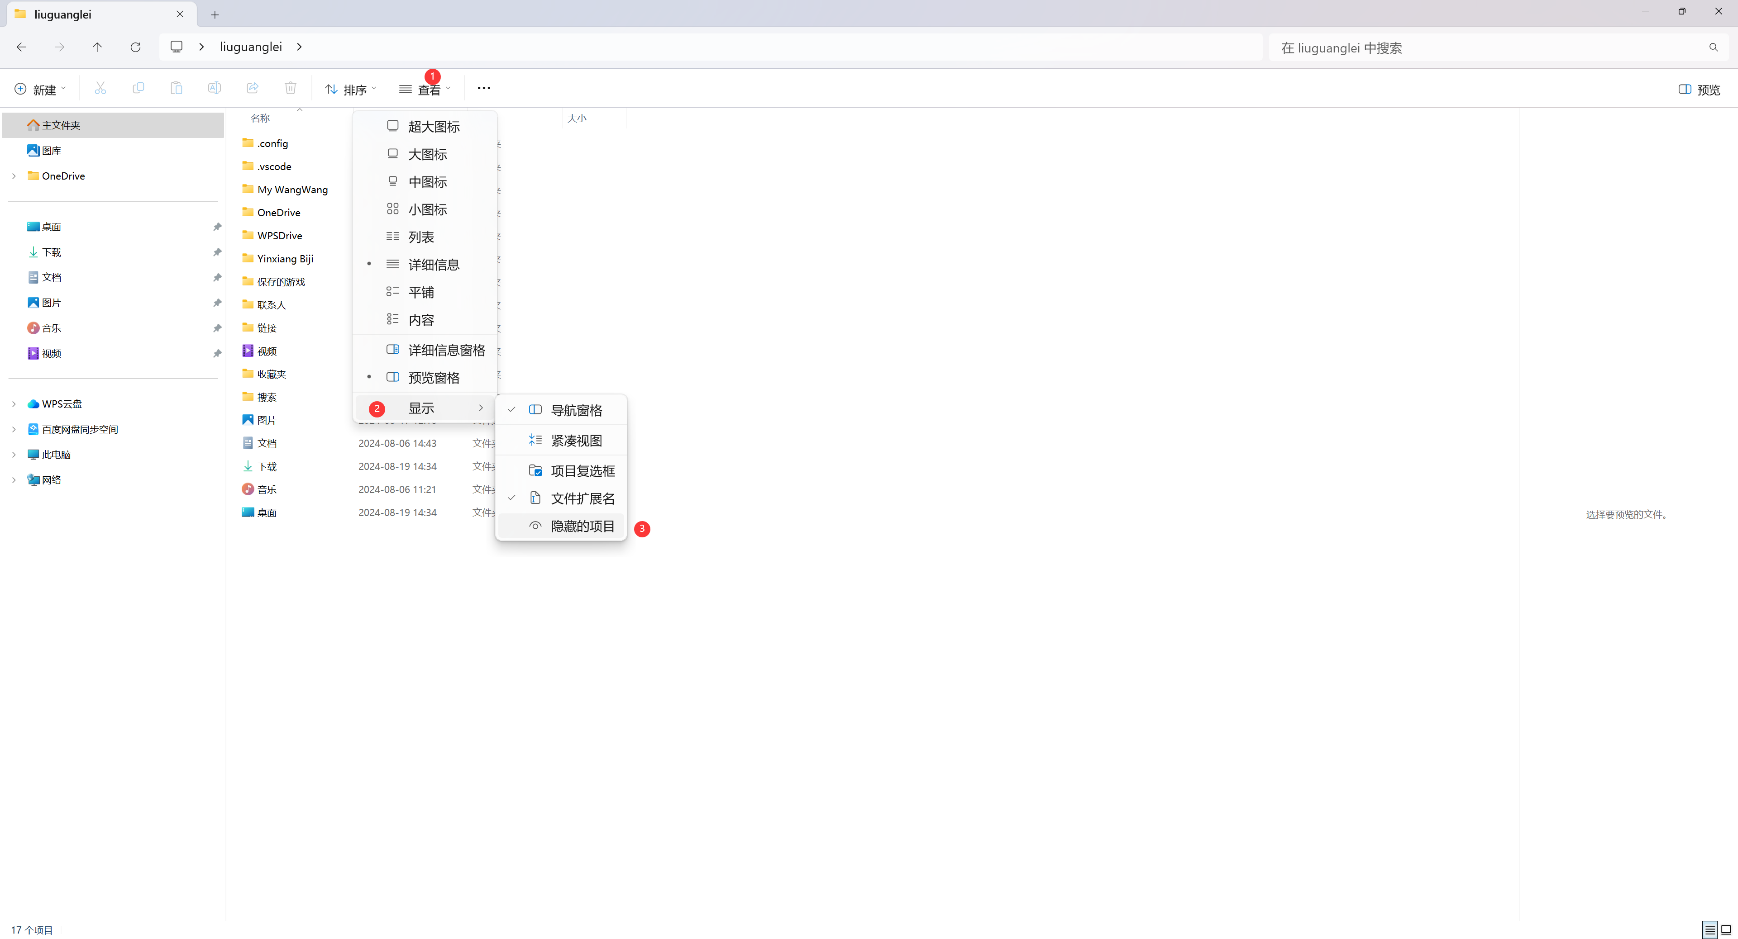Toggle 隐藏的项目 hidden items option
1738x939 pixels.
pyautogui.click(x=582, y=526)
